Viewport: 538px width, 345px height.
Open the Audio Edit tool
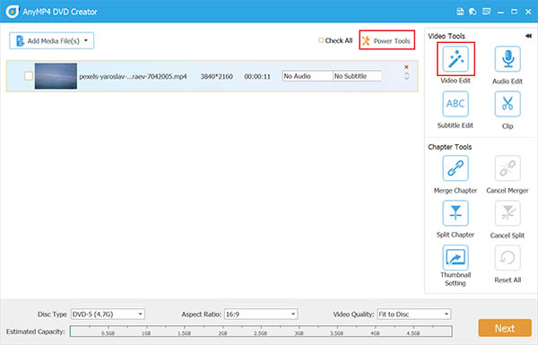pyautogui.click(x=508, y=59)
